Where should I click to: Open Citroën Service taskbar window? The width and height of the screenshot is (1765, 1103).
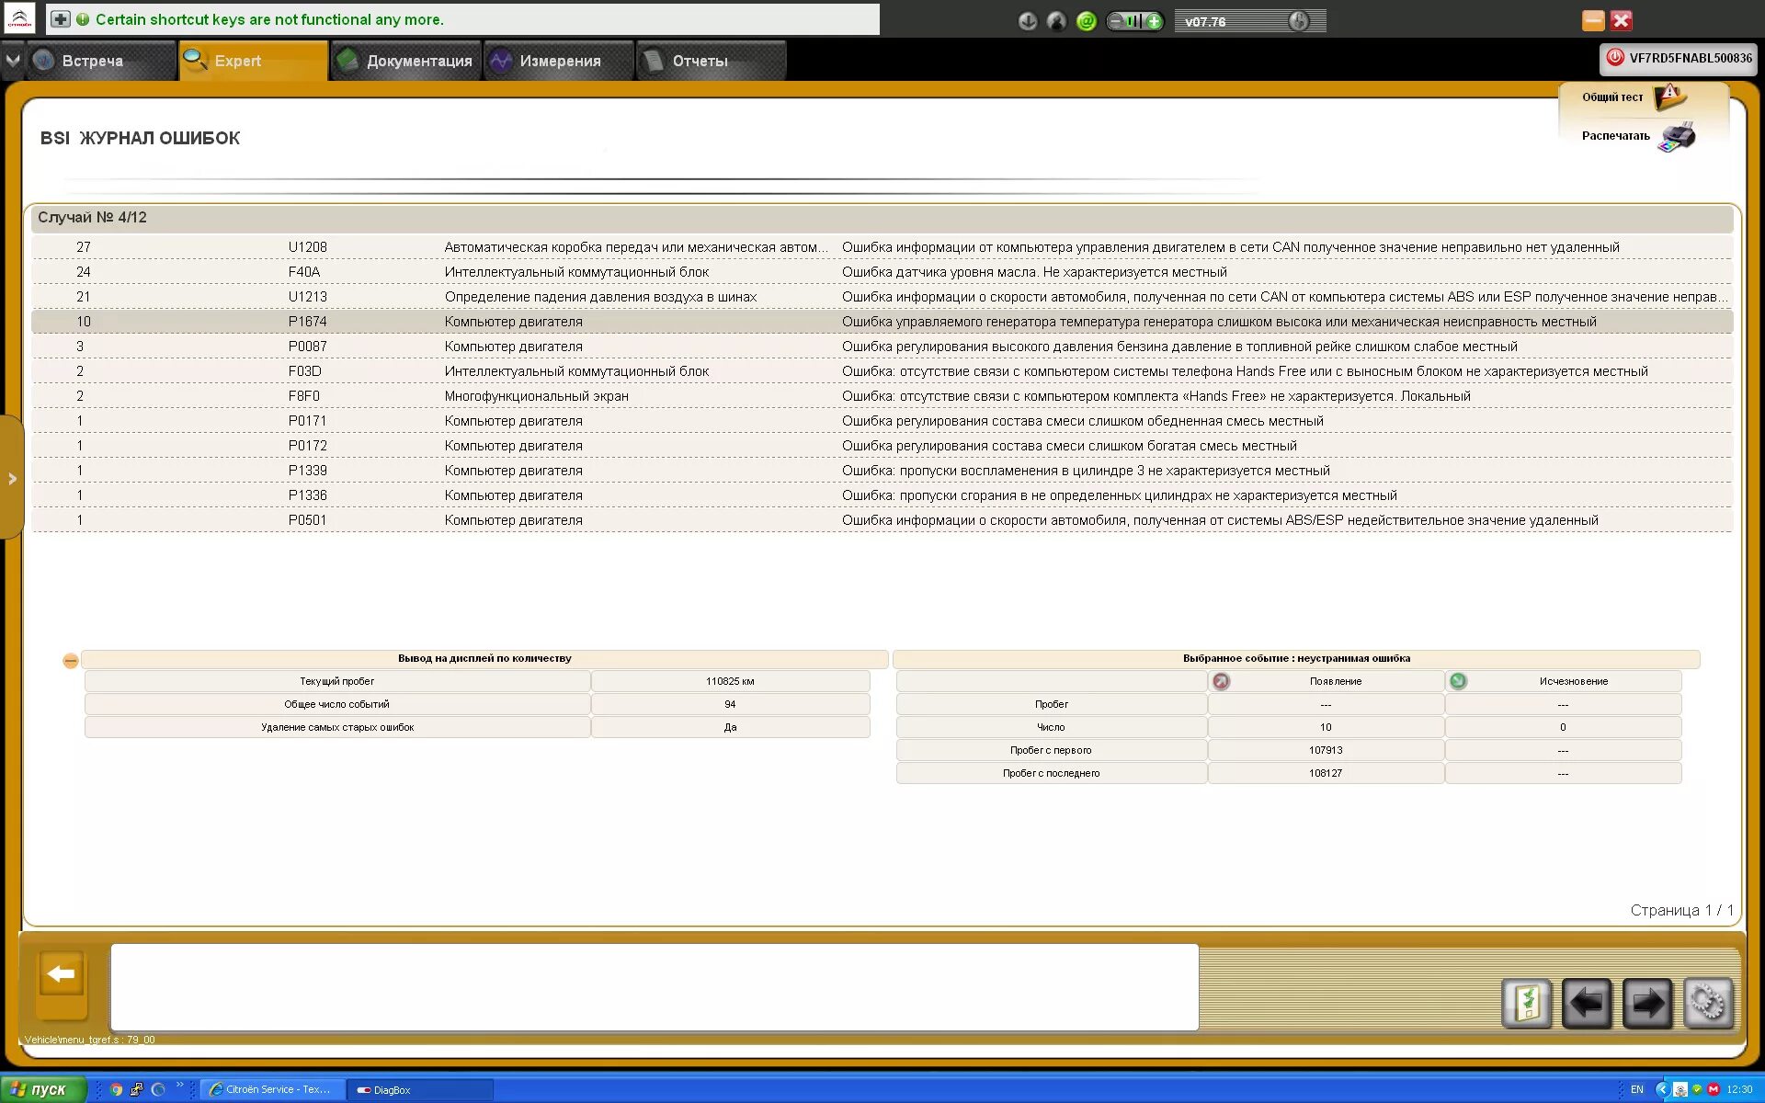pyautogui.click(x=271, y=1089)
